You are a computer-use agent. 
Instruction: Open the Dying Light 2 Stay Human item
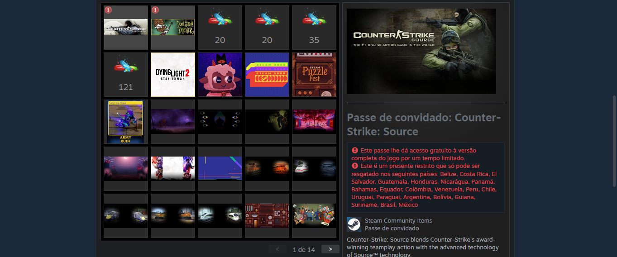pos(173,75)
